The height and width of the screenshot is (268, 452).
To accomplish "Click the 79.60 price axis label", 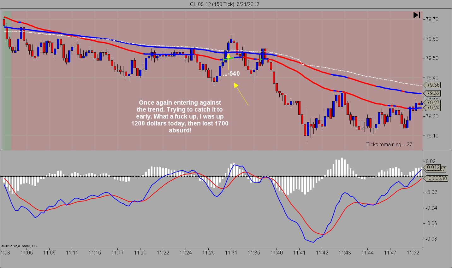I will [432, 39].
